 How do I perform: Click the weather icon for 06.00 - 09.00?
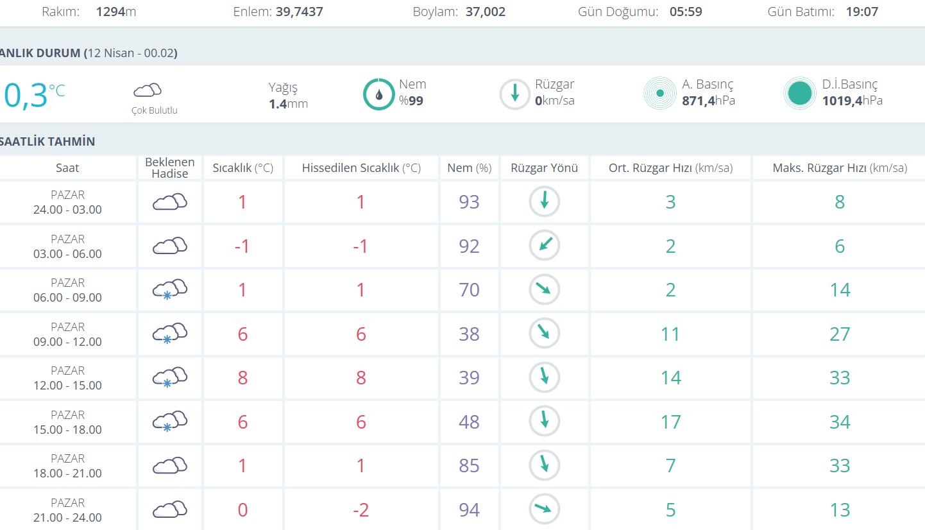tap(169, 290)
